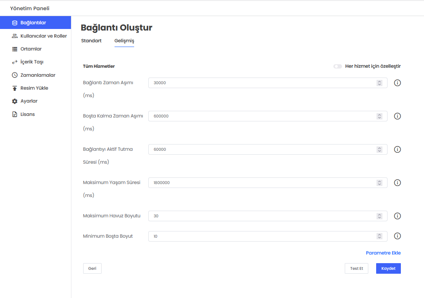Click the Zamanlamalar clock icon
424x298 pixels.
15,75
